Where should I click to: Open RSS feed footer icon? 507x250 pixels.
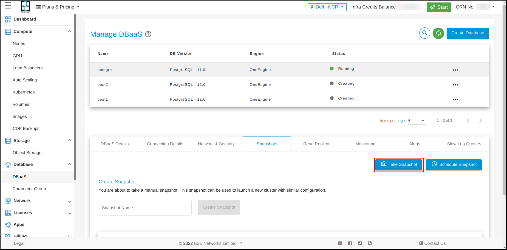coord(370,243)
